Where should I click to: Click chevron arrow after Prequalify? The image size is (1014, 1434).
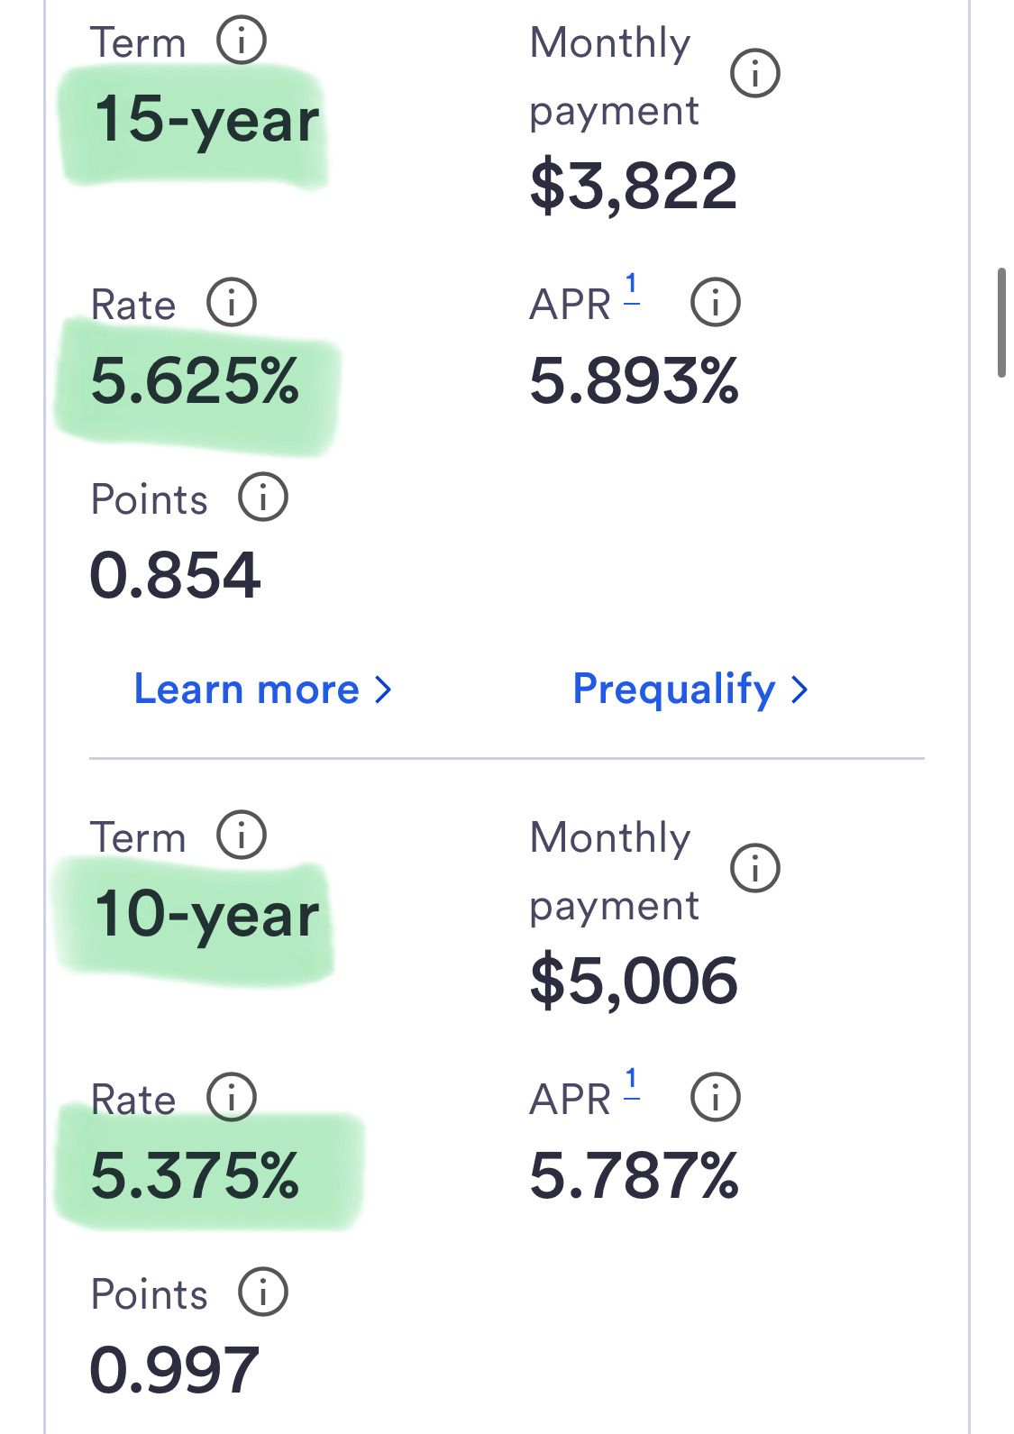pyautogui.click(x=799, y=690)
